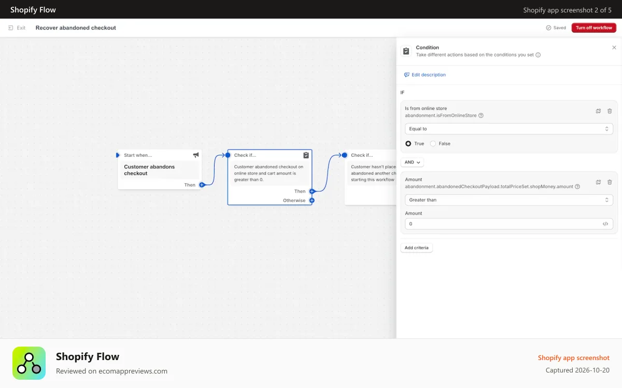Select the Customer abandons checkout trigger node

(160, 170)
